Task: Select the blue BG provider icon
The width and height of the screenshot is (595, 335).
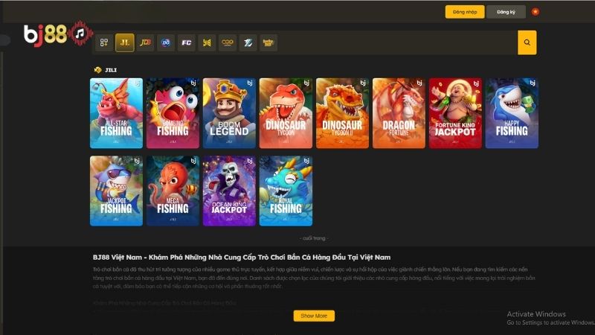Action: tap(166, 42)
